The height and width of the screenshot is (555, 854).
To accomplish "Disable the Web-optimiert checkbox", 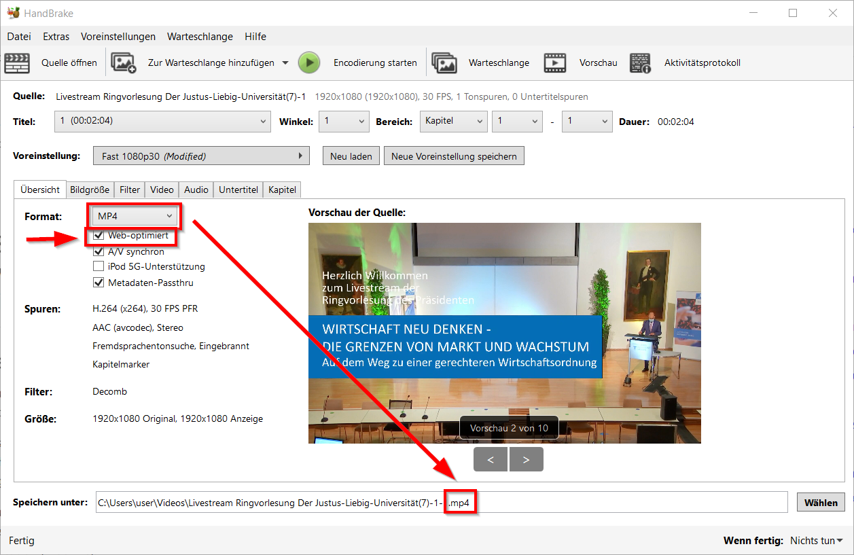I will (x=99, y=236).
